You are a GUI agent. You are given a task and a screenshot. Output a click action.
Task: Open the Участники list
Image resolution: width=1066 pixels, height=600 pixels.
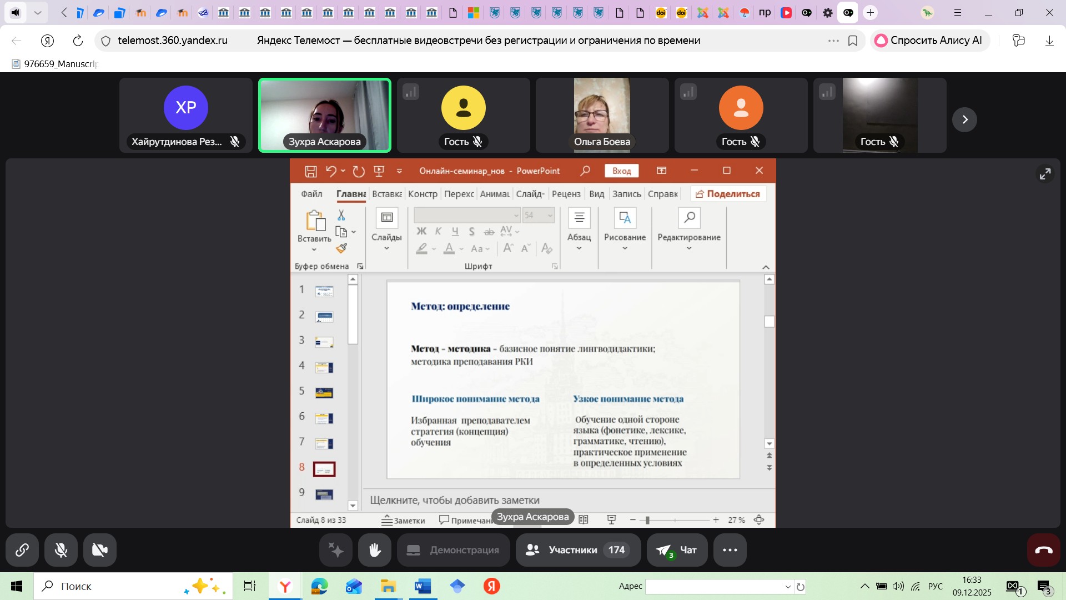point(578,550)
